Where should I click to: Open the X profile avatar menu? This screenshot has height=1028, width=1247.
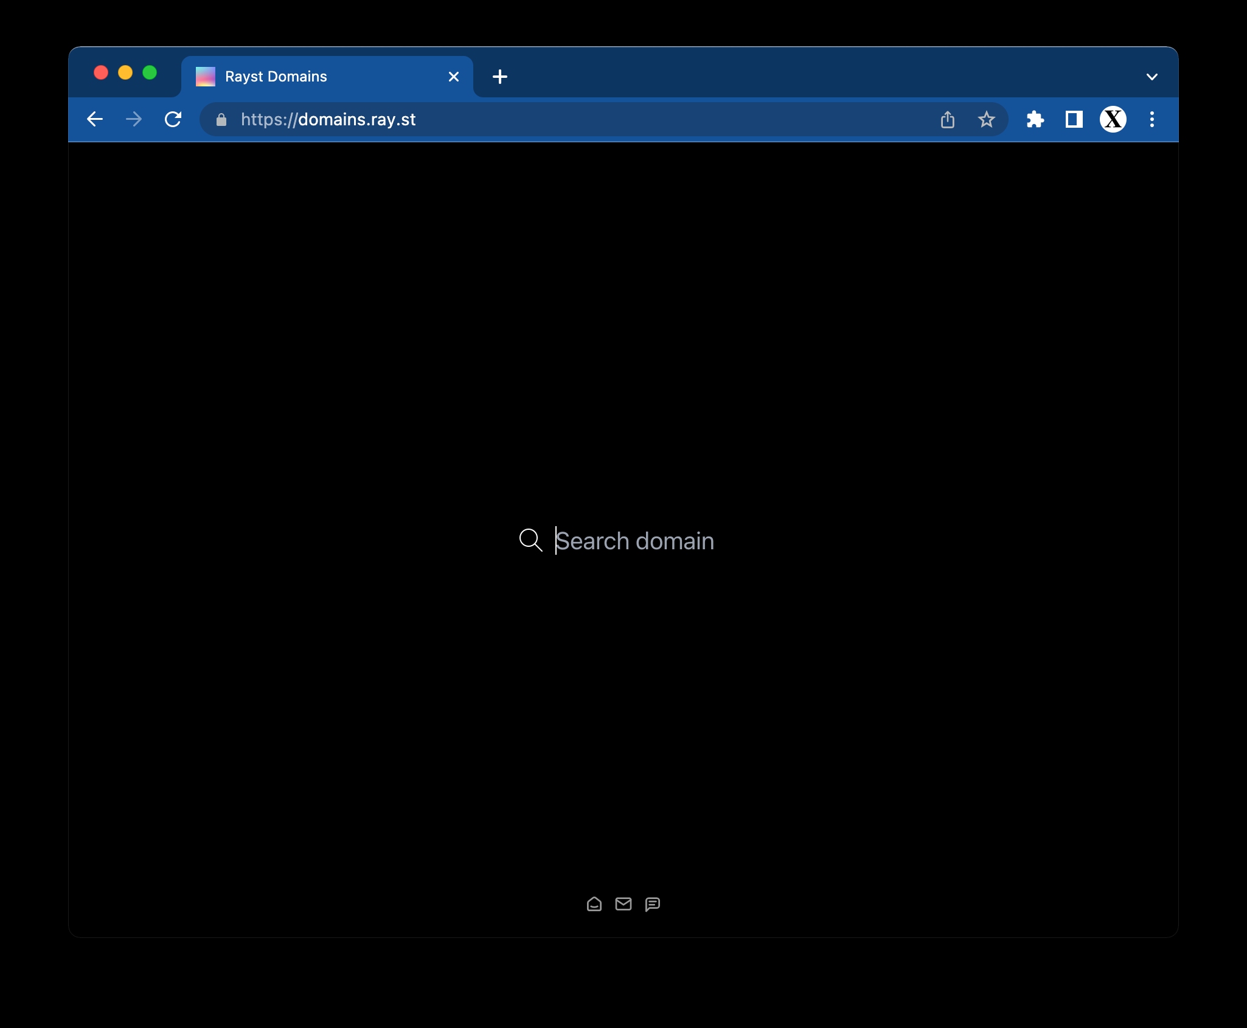pos(1113,119)
